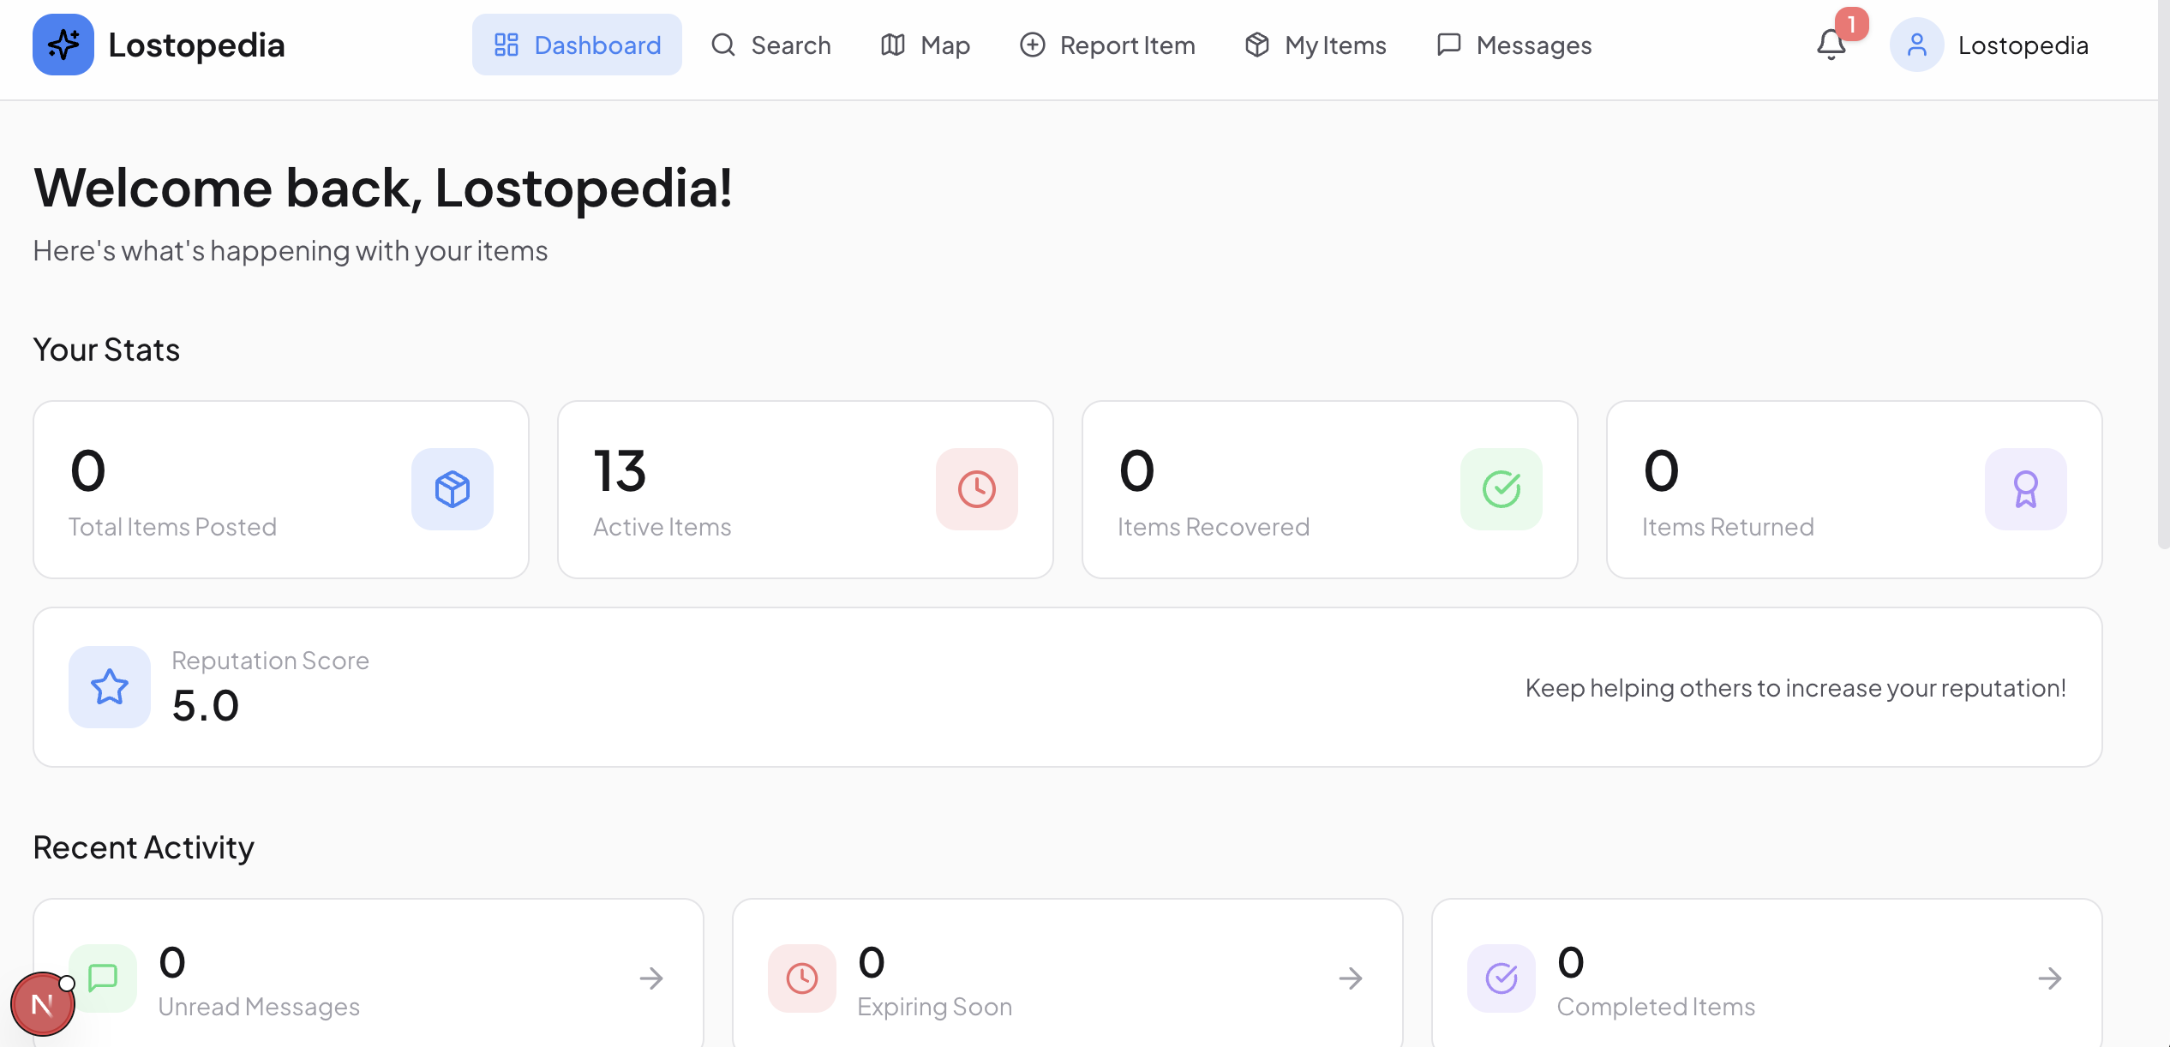Click the blue package icon on Total Items Posted
2170x1047 pixels.
pos(452,489)
